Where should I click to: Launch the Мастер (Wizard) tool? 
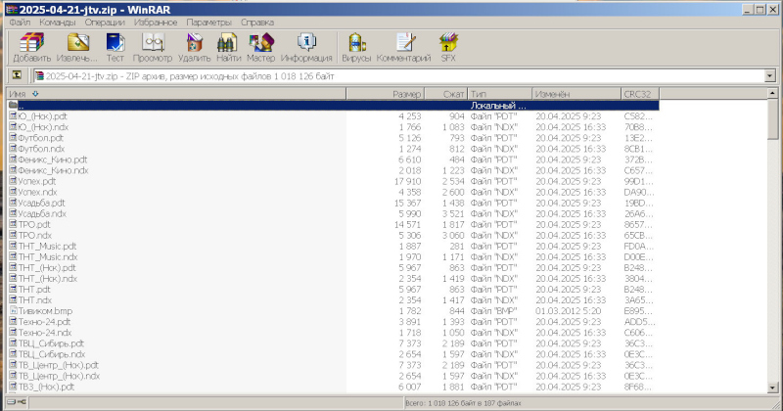261,43
